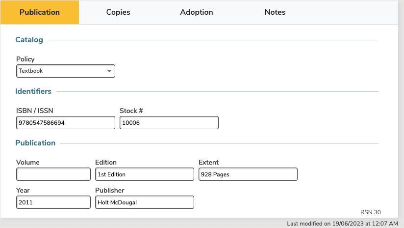The image size is (404, 228).
Task: Select the Notes tab
Action: (275, 12)
